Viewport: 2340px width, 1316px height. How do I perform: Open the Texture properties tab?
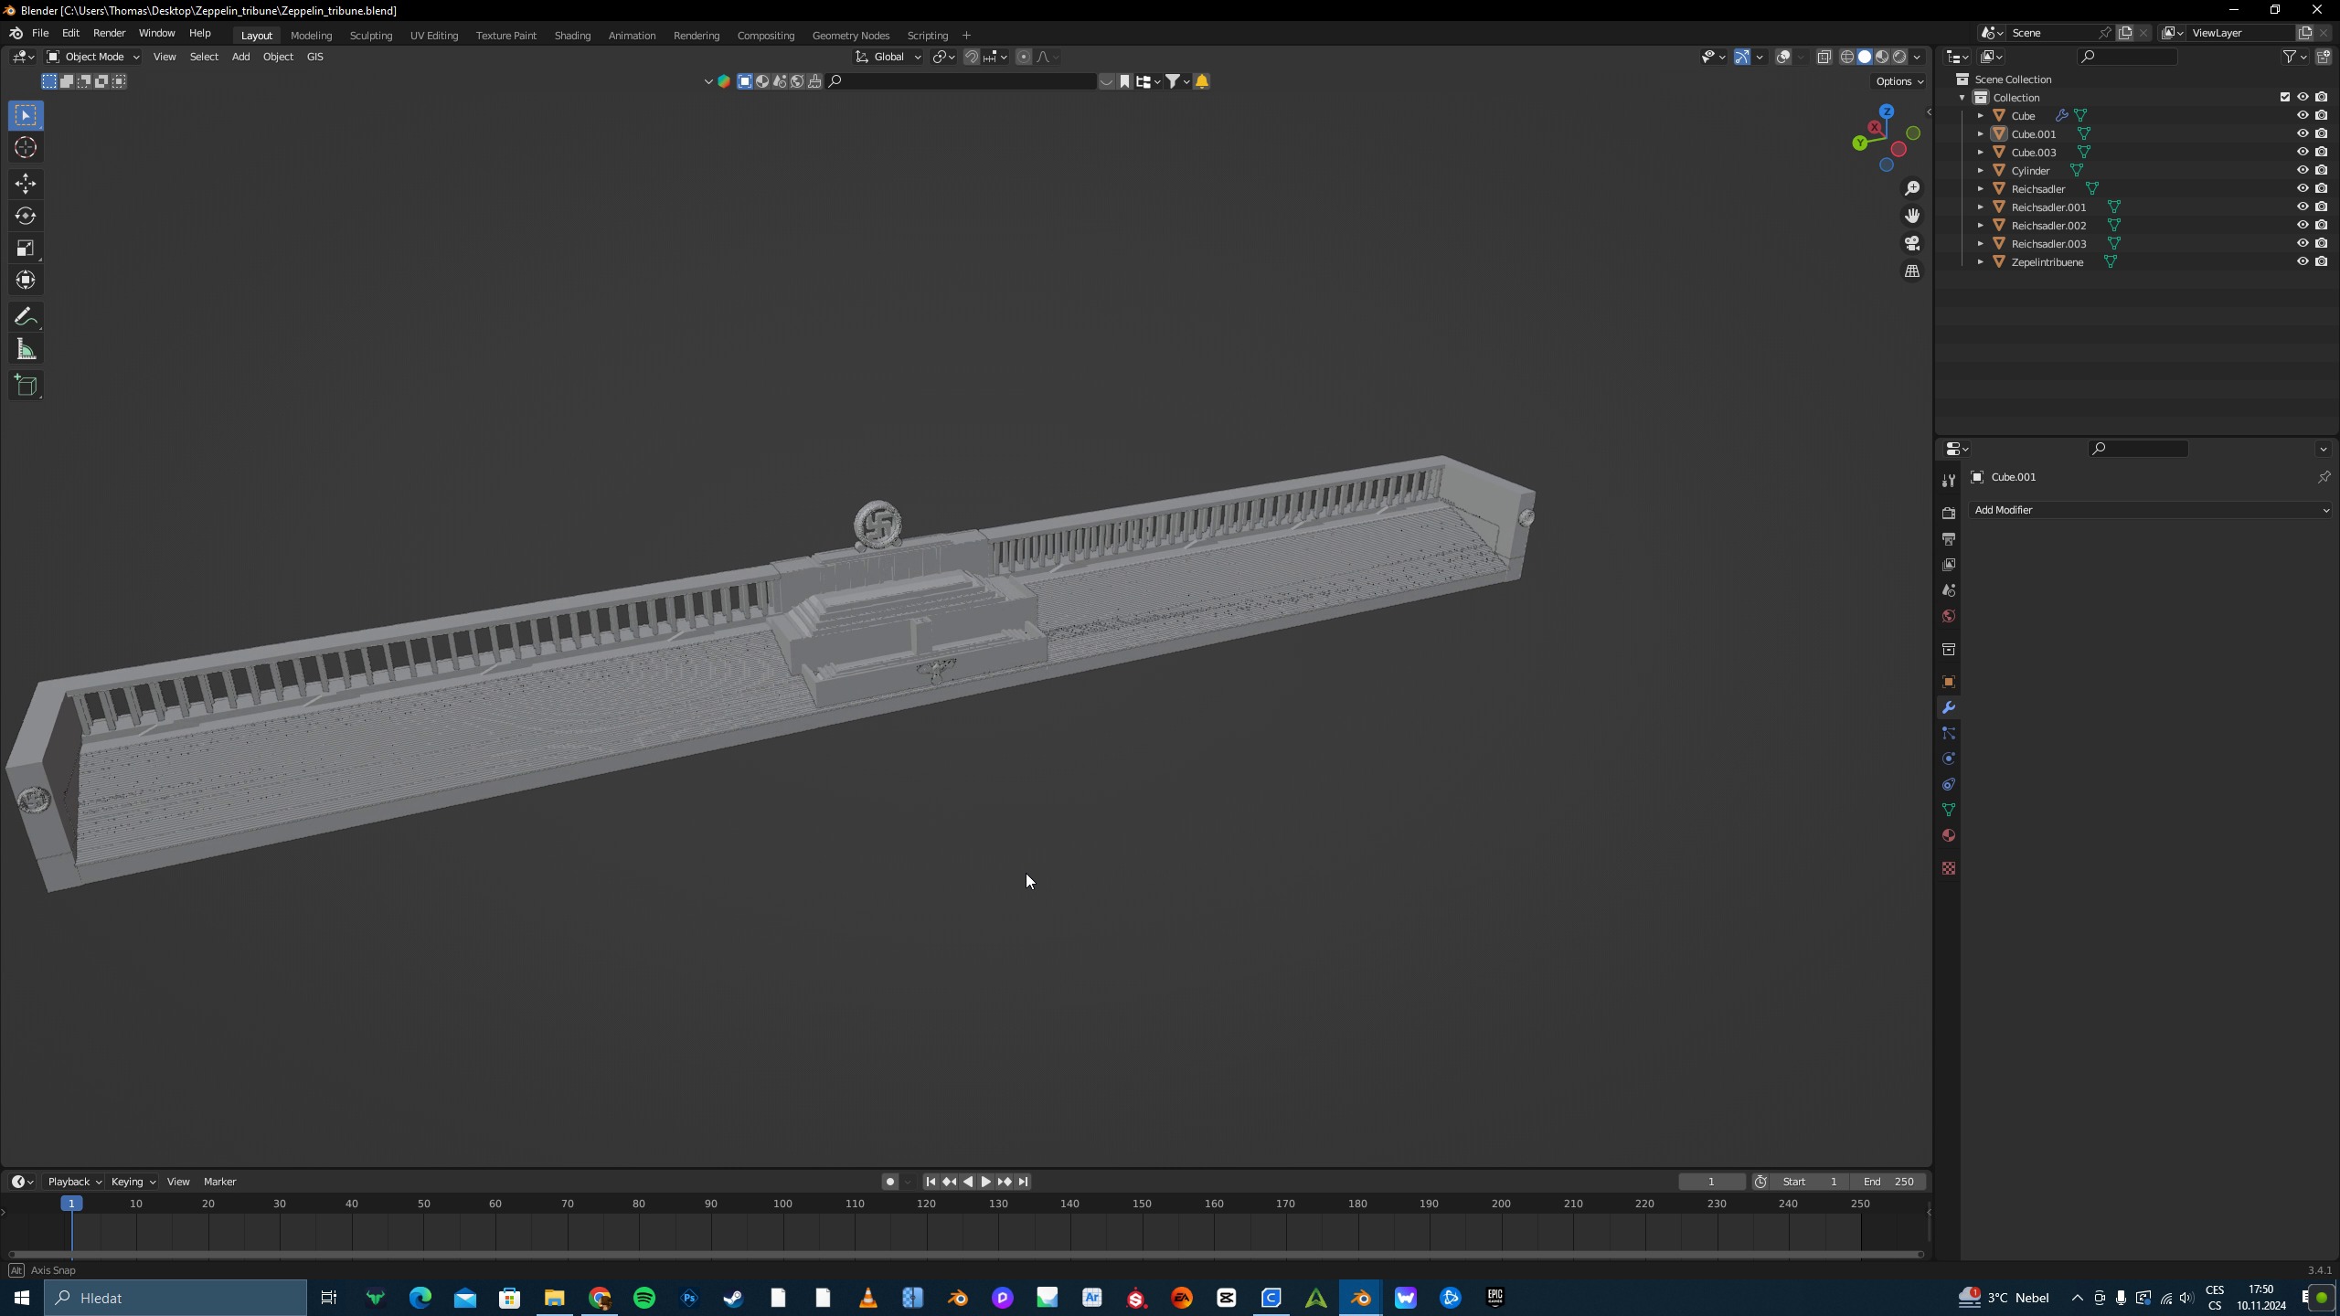(x=1949, y=868)
